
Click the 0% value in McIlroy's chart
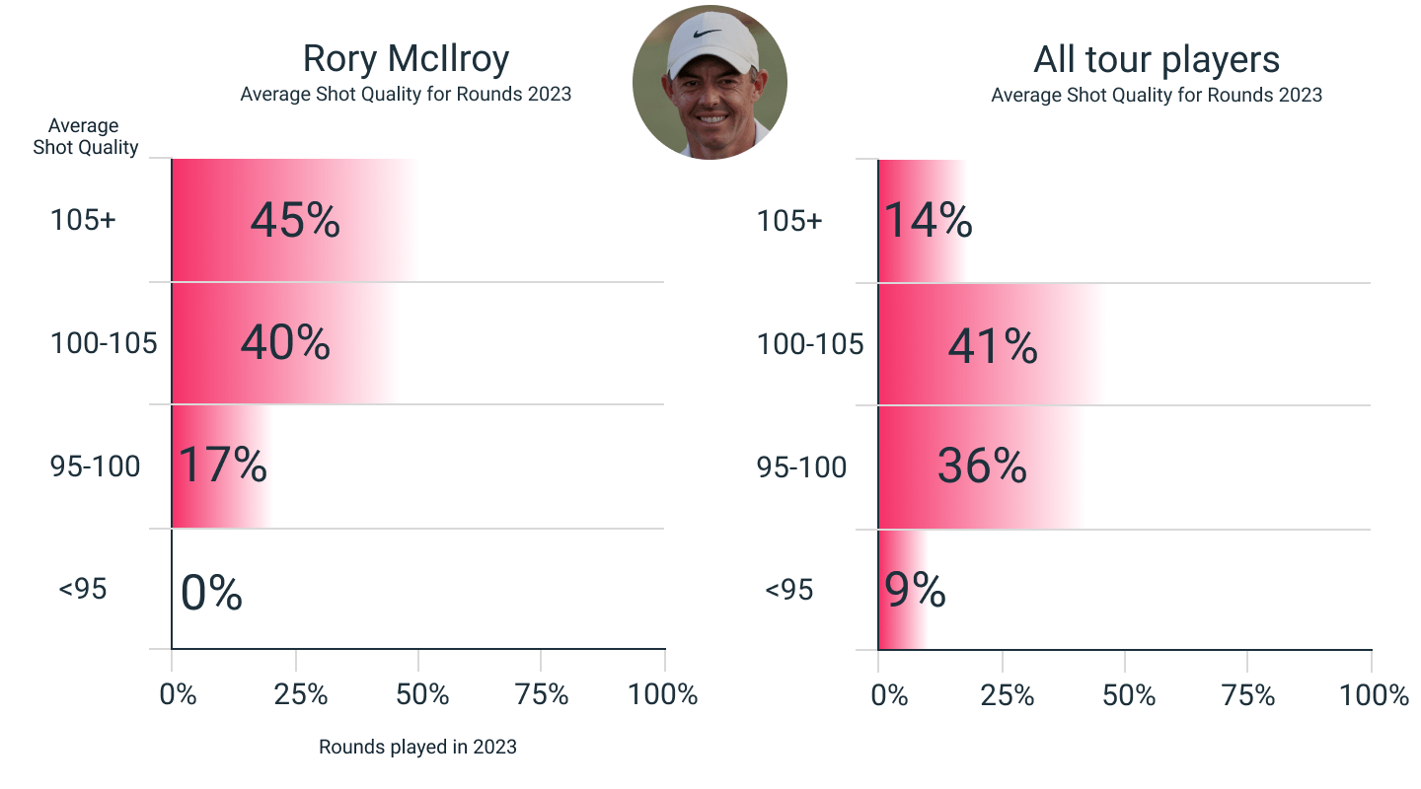click(211, 593)
